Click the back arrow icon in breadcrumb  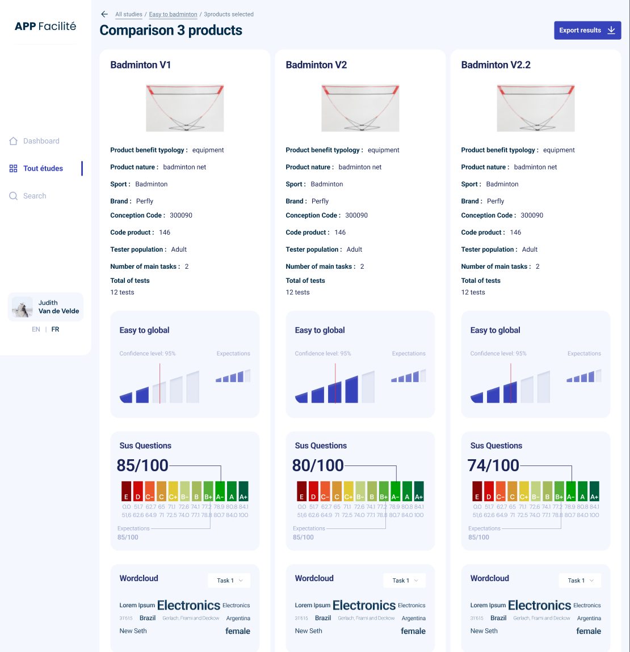pyautogui.click(x=104, y=14)
